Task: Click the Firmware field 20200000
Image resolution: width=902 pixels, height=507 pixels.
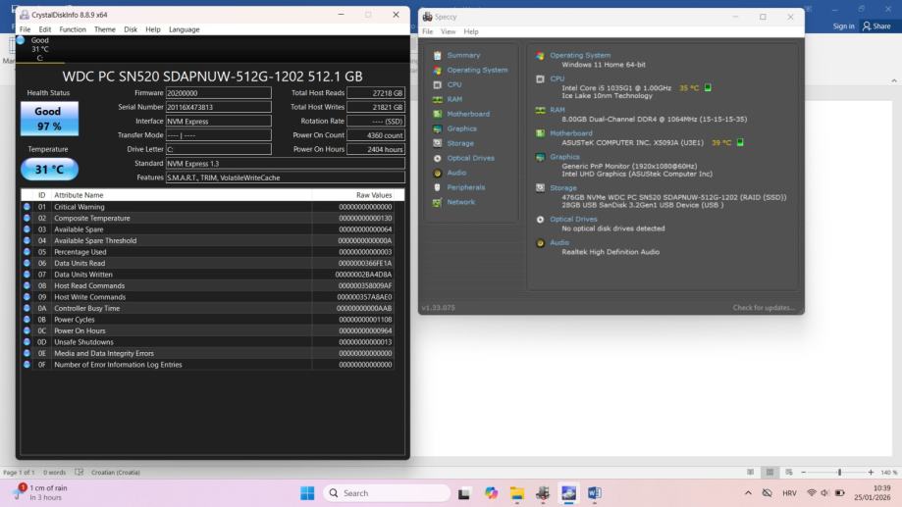Action: click(x=219, y=93)
